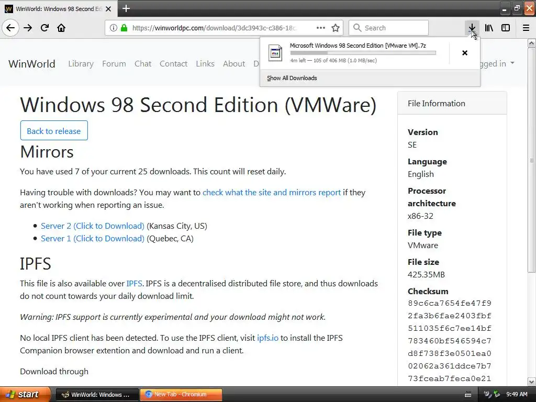Show site information via the info icon
536x402 pixels.
tap(113, 28)
